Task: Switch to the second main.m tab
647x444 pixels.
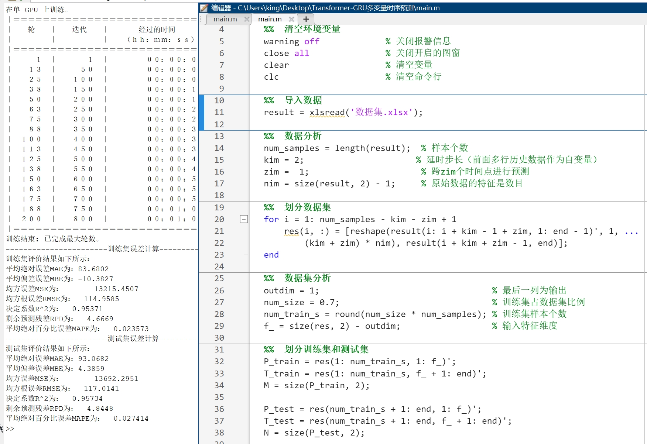Action: point(269,19)
